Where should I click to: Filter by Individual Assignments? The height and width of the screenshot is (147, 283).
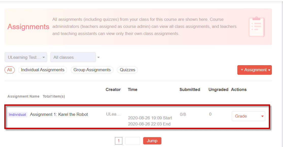43,70
